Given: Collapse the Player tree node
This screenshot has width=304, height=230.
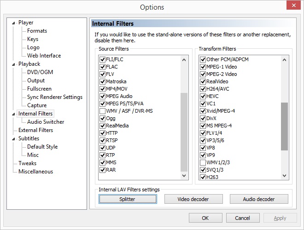Looking at the screenshot, I should [13, 23].
